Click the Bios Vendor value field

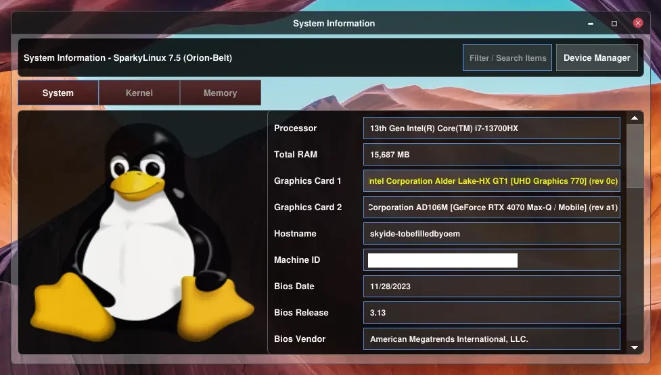(x=492, y=339)
